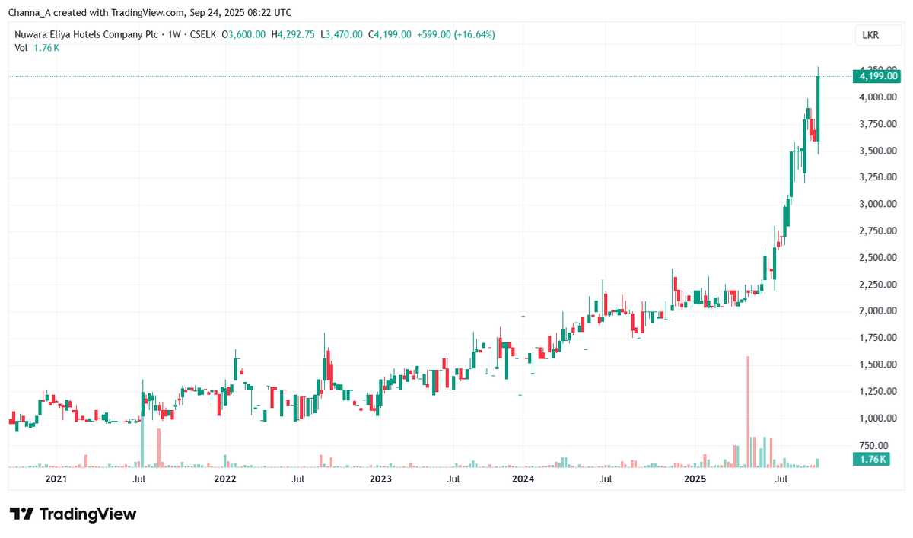The height and width of the screenshot is (538, 913).
Task: Click the open value O3,600.00
Action: 243,34
